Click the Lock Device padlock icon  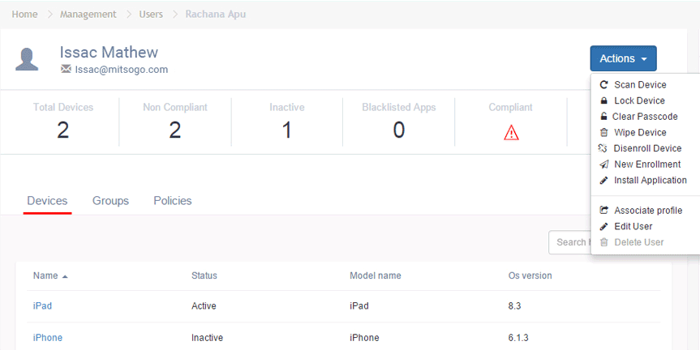603,100
